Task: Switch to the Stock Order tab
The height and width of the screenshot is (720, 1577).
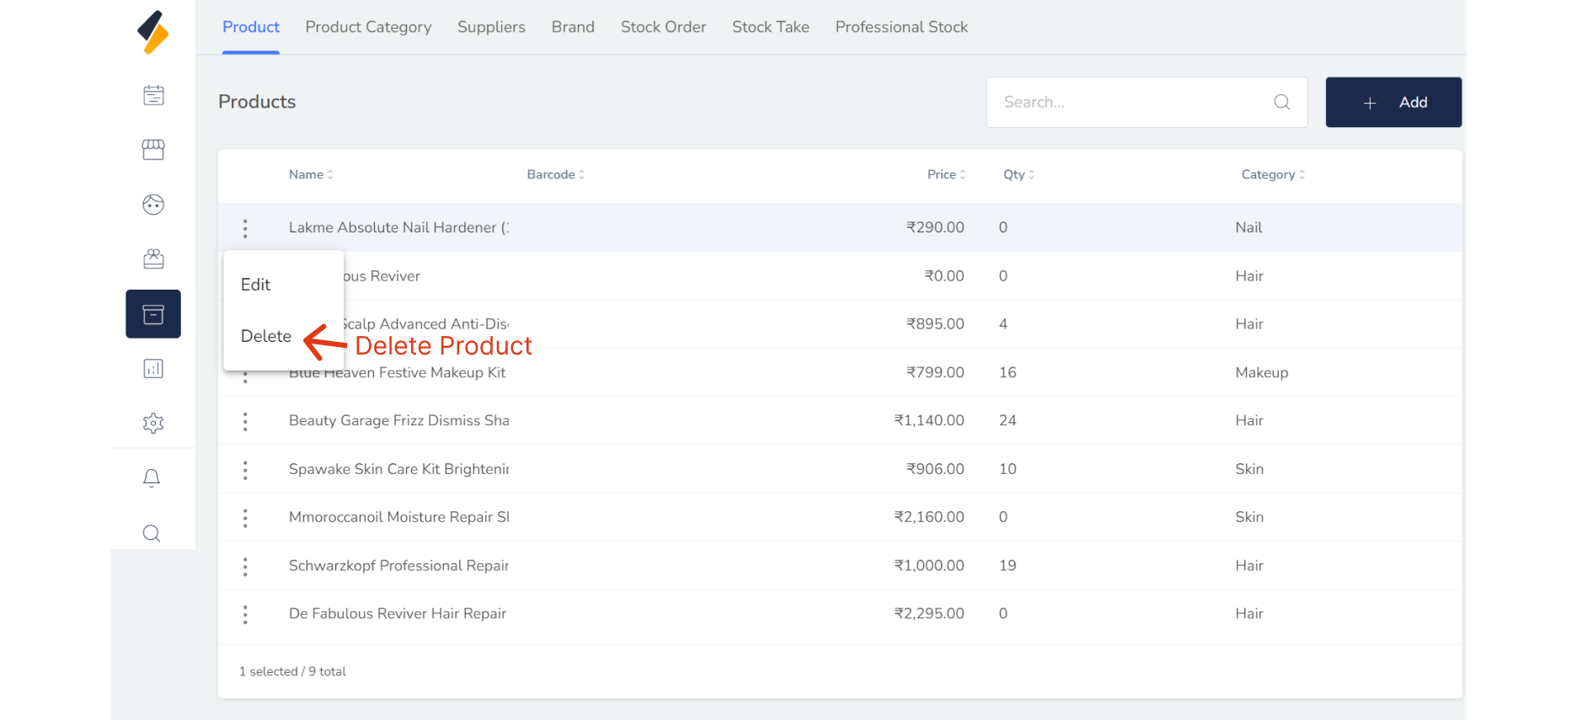Action: (663, 27)
